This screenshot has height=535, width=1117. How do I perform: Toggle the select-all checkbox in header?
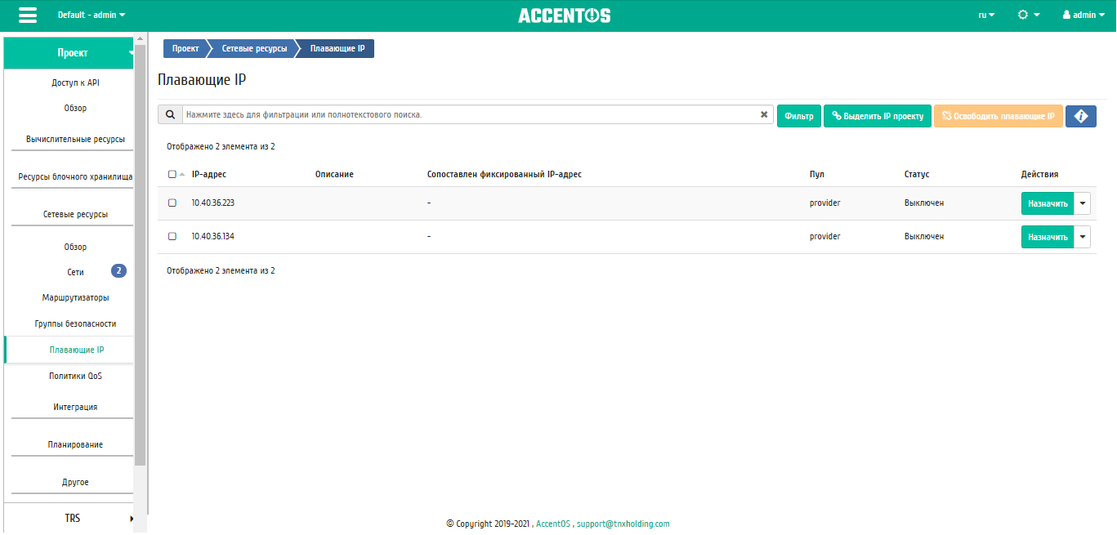pos(172,174)
